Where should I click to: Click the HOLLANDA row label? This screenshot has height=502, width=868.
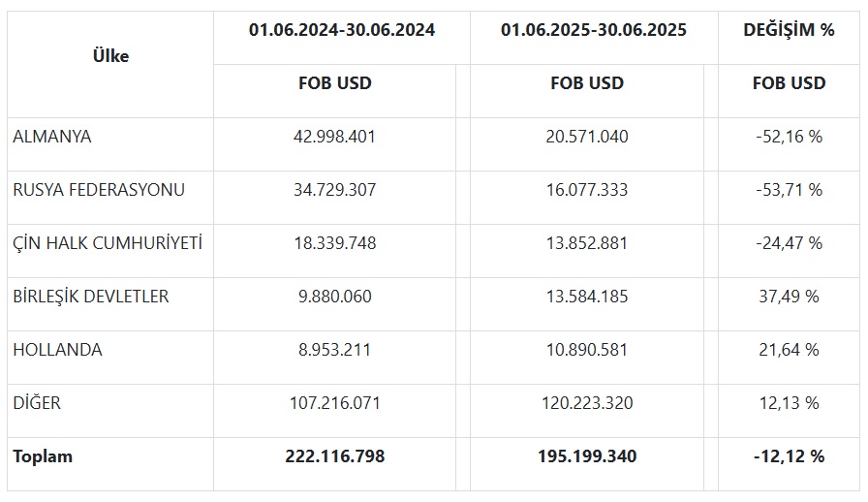pos(57,350)
